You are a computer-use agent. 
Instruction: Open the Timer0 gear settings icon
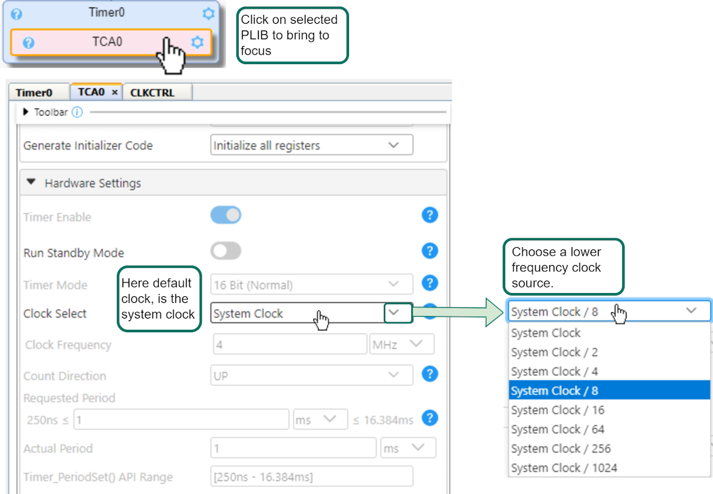pos(208,13)
